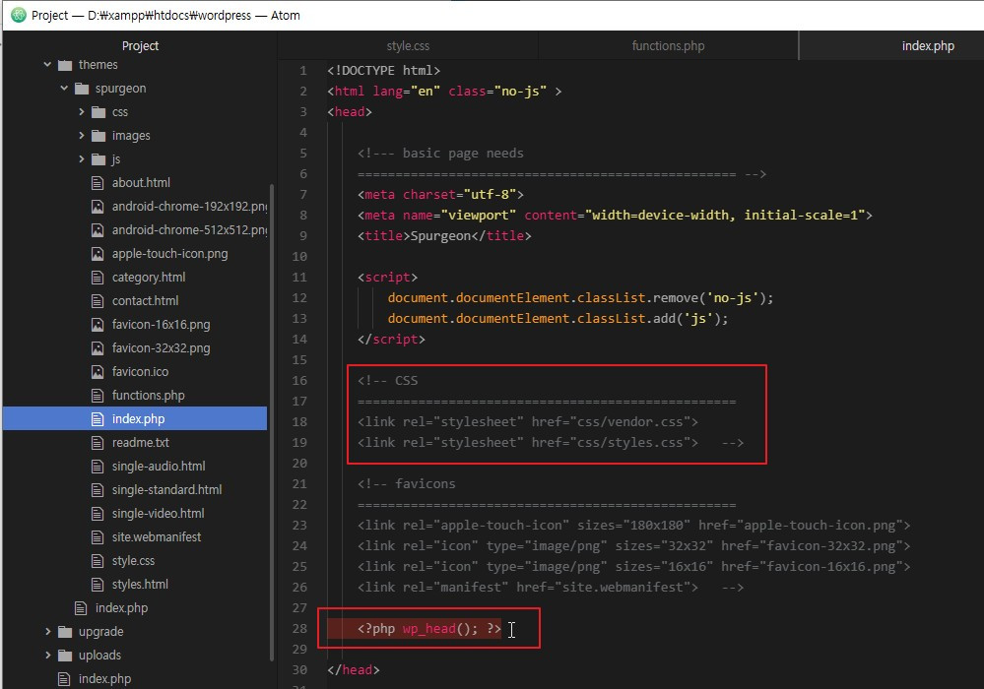
Task: Click the themes folder icon
Action: (65, 65)
